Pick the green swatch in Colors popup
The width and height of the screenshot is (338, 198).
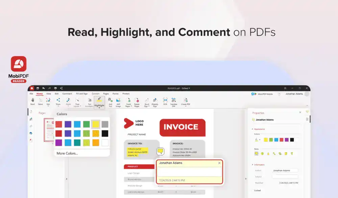pyautogui.click(x=87, y=125)
